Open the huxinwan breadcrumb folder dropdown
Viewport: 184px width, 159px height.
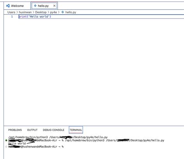(25, 12)
